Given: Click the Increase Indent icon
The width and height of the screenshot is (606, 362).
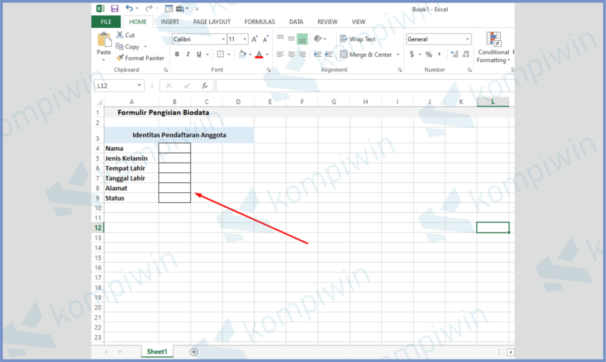Looking at the screenshot, I should (330, 54).
